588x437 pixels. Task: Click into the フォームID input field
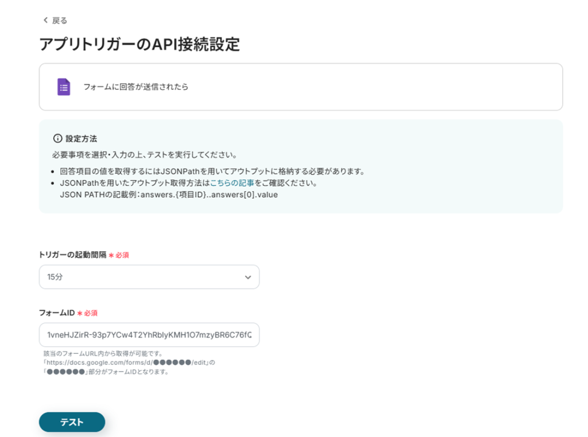click(149, 335)
